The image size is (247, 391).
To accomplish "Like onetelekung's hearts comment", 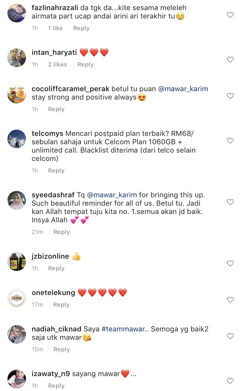I will coord(230,300).
